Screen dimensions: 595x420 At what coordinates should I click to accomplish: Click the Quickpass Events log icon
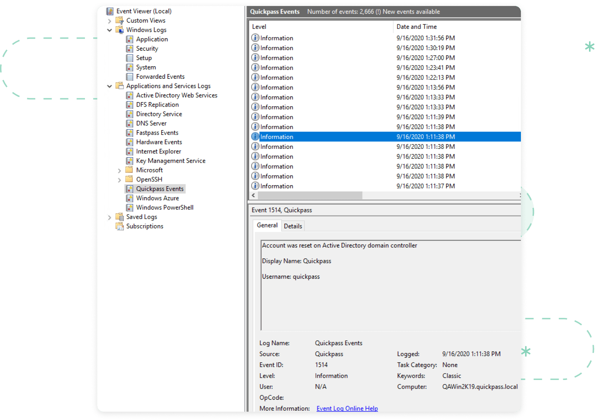[129, 189]
